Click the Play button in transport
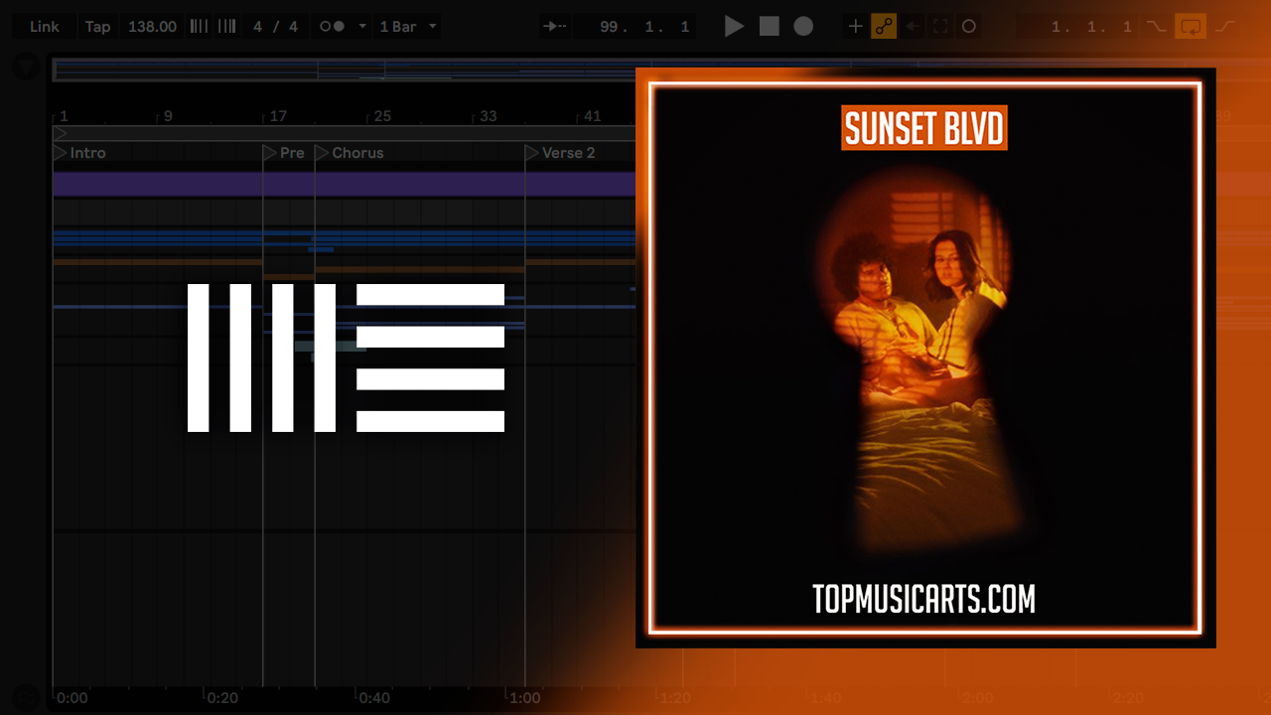This screenshot has width=1271, height=715. coord(734,27)
